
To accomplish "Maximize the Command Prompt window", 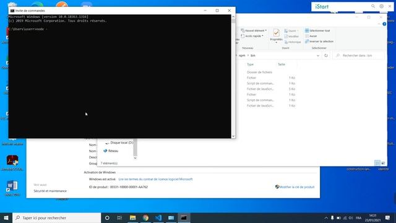I will pyautogui.click(x=217, y=11).
